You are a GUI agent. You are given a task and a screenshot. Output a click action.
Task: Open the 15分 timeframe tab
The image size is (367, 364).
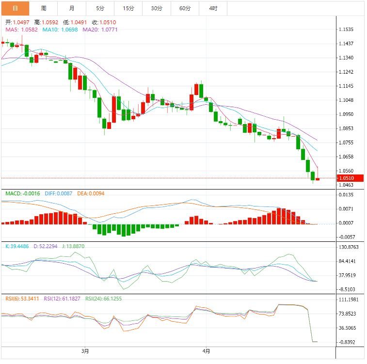[x=128, y=8]
